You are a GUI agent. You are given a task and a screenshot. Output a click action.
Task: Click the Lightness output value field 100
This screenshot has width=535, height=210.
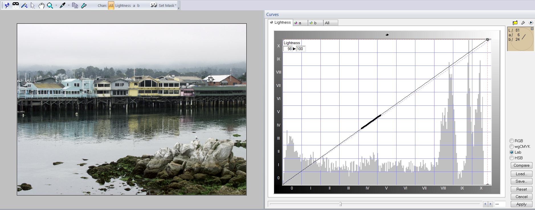[x=301, y=49]
